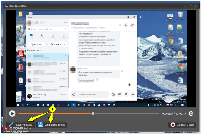
Task: Click the Skype search field
Action: (x=47, y=29)
